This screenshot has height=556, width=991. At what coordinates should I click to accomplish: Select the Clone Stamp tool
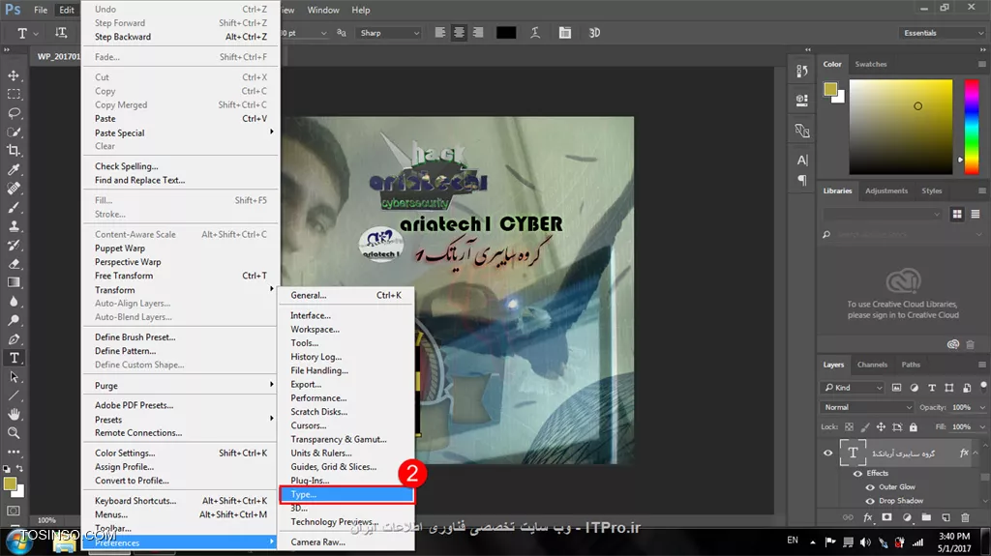click(x=14, y=226)
